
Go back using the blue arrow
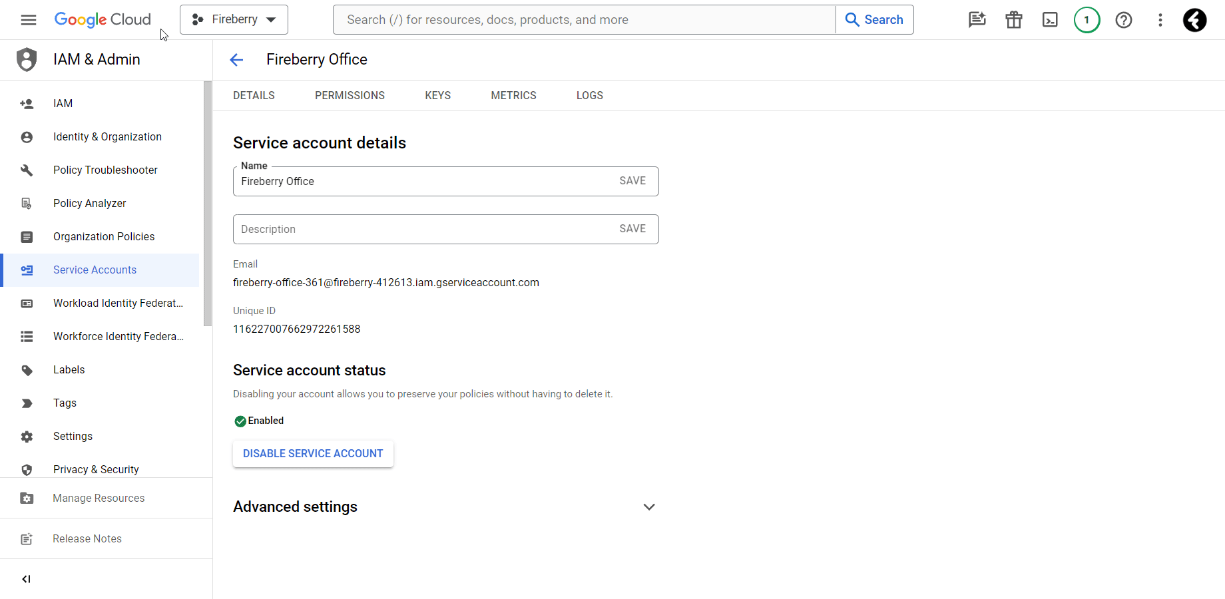(236, 60)
